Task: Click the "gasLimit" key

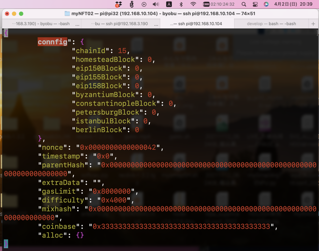Action: [x=59, y=191]
